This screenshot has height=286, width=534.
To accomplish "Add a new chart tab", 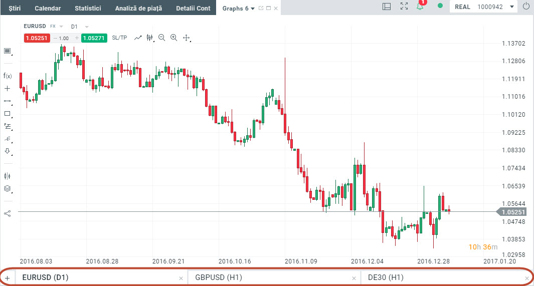I will pyautogui.click(x=7, y=278).
